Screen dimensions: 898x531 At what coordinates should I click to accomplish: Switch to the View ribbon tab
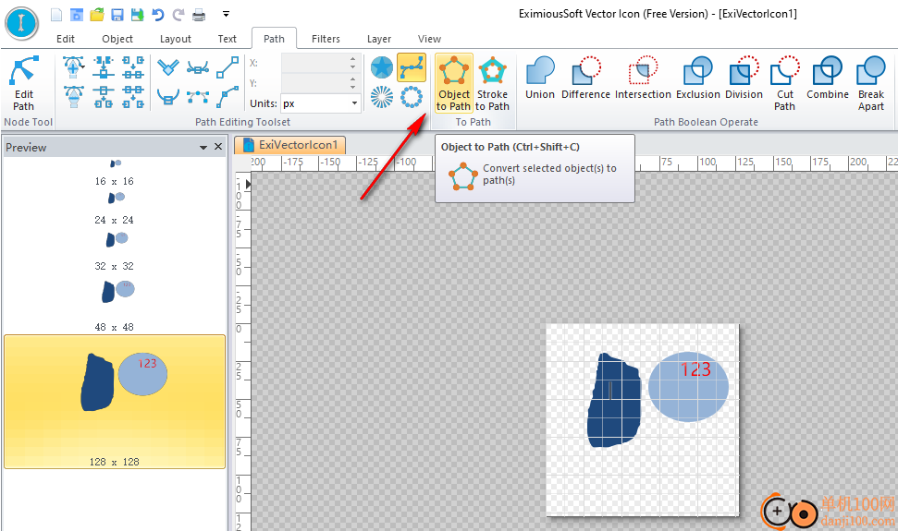pos(429,39)
